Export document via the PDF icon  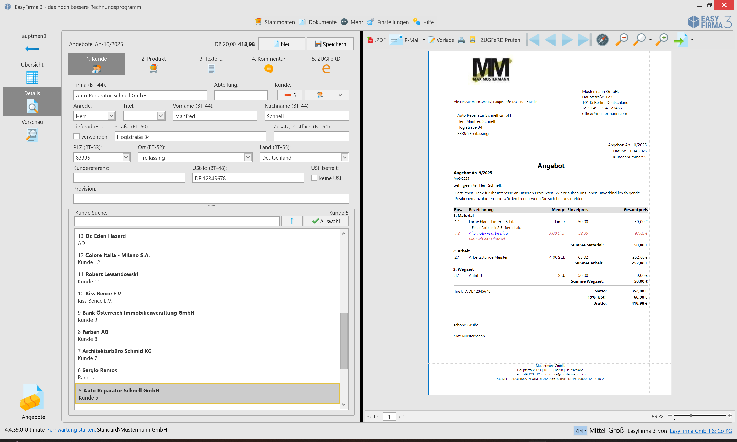click(376, 40)
